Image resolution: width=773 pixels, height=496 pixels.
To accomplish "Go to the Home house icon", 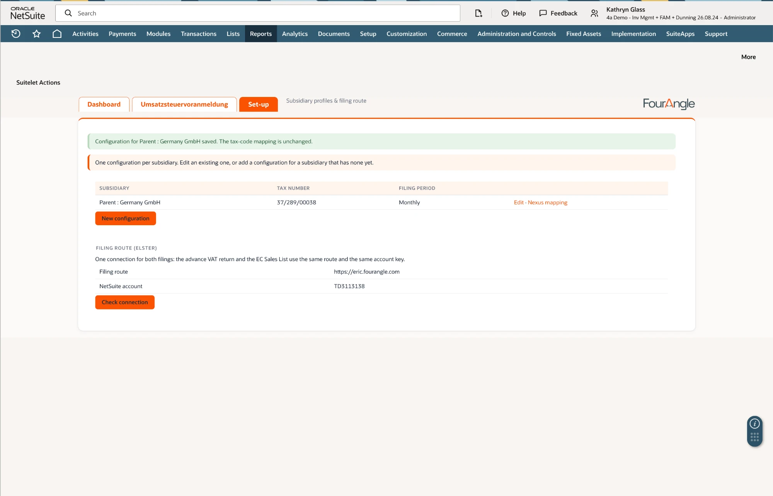I will [x=57, y=34].
